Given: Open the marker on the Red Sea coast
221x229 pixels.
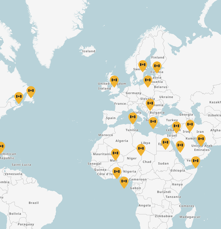Looking at the screenshot, I should tap(180, 146).
